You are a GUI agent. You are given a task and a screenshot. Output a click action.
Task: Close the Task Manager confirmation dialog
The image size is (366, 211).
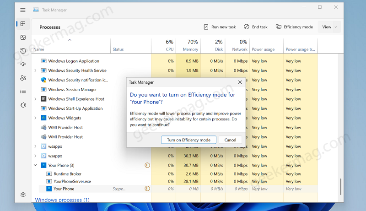(x=240, y=82)
